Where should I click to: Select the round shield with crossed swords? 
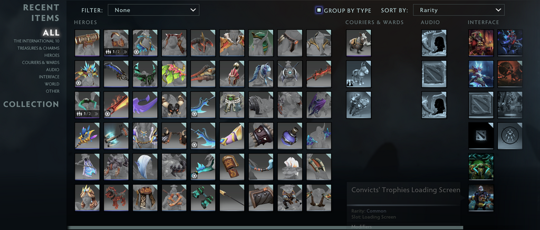pyautogui.click(x=290, y=74)
